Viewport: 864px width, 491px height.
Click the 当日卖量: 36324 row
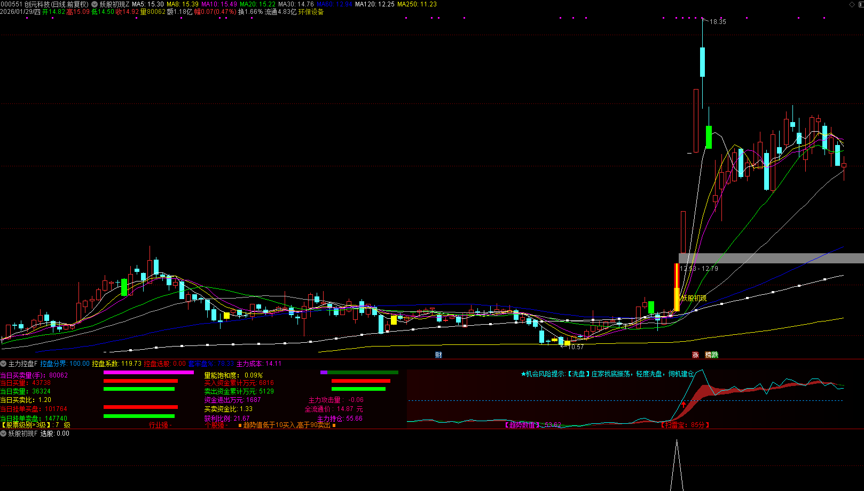click(26, 391)
